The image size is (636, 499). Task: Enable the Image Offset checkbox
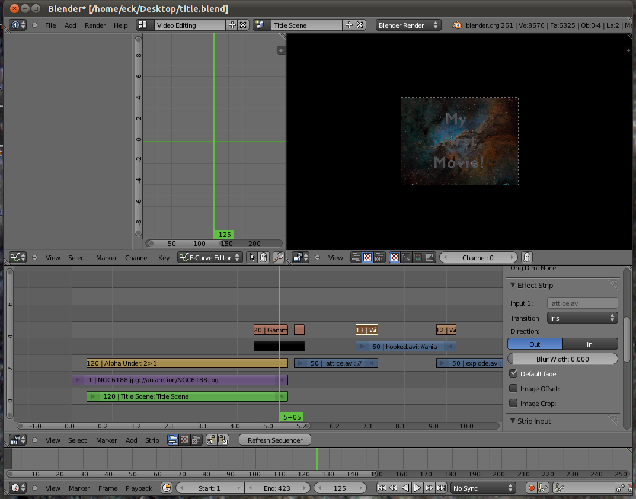(513, 388)
